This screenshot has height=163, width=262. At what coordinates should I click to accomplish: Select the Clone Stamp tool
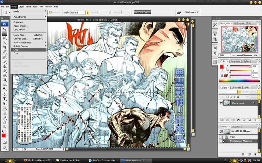point(5,67)
